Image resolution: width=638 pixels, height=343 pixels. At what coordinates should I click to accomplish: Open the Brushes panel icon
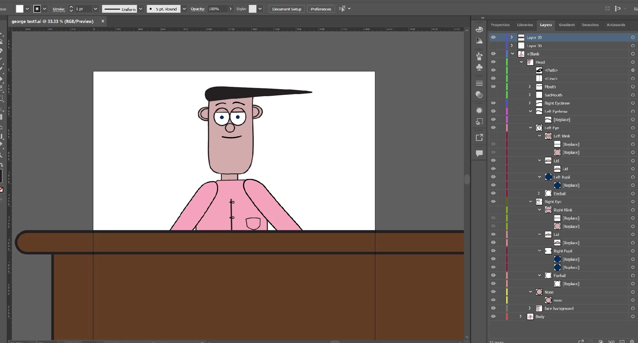coord(479,56)
